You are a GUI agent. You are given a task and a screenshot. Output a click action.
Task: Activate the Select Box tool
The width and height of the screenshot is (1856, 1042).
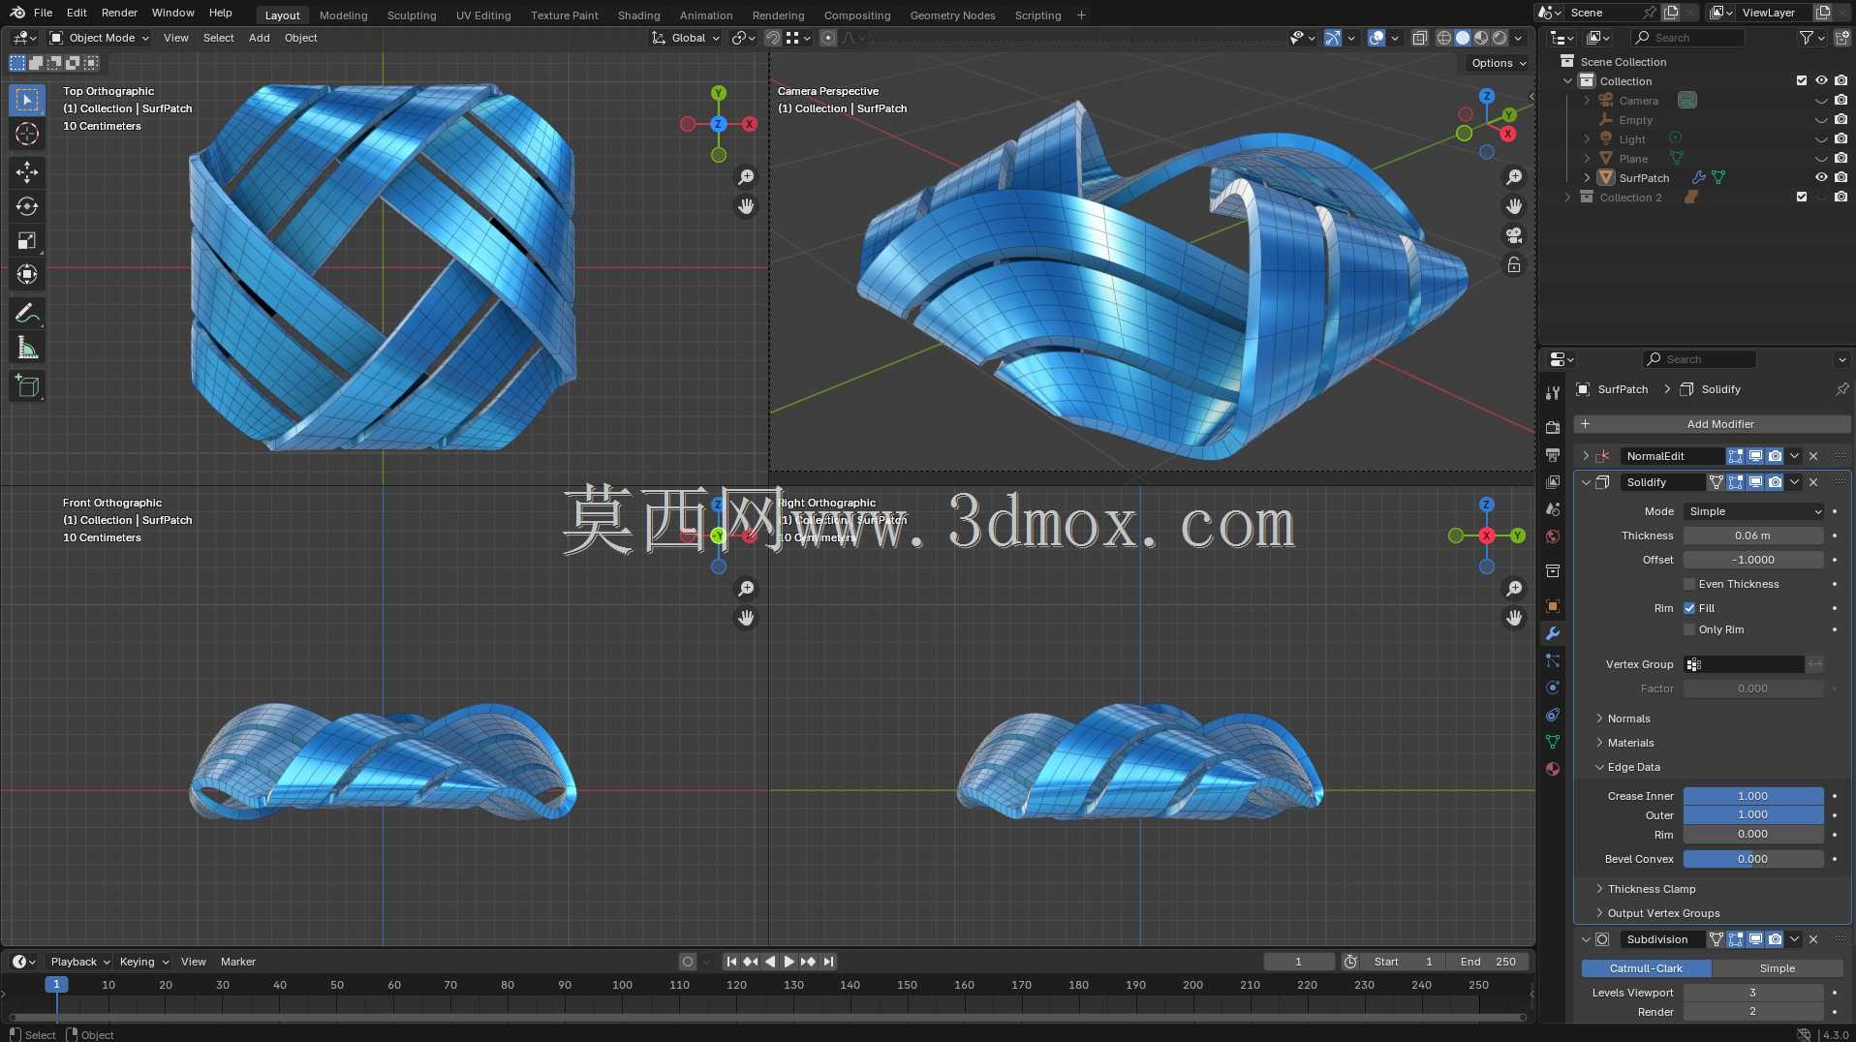click(x=27, y=100)
